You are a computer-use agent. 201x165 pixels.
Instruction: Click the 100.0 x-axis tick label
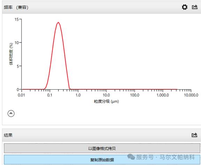(134, 95)
